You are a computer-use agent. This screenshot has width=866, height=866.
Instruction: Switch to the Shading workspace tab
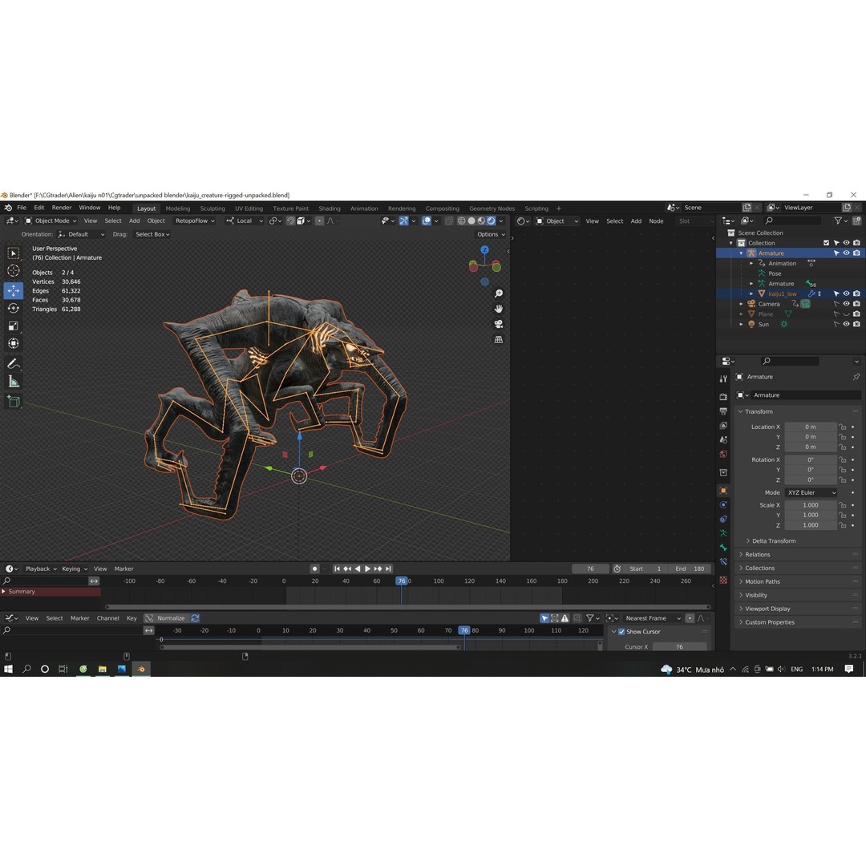click(x=330, y=208)
